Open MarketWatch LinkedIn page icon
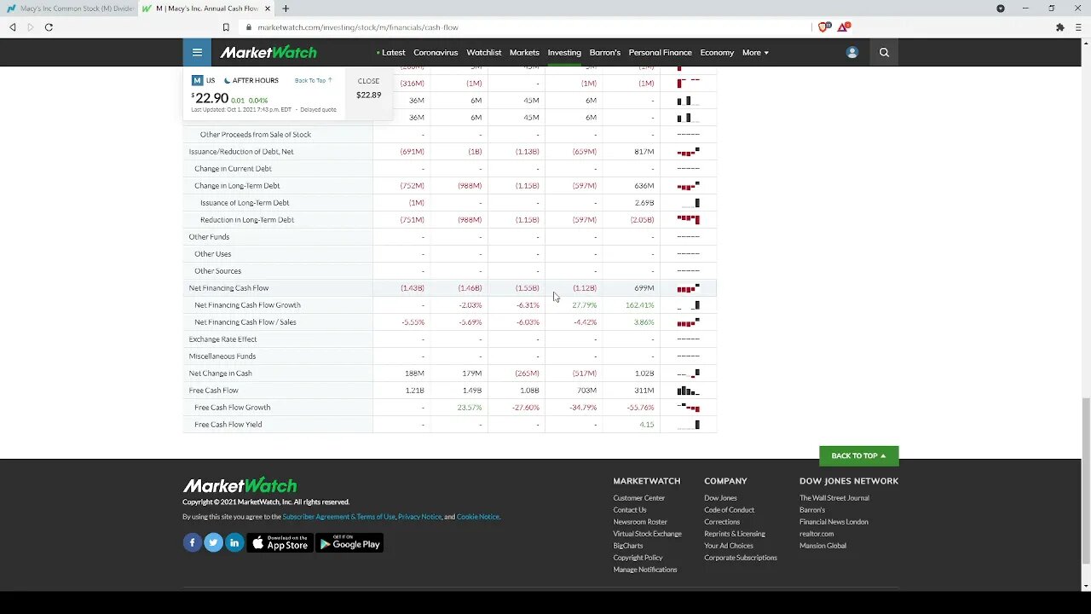1091x614 pixels. [234, 542]
